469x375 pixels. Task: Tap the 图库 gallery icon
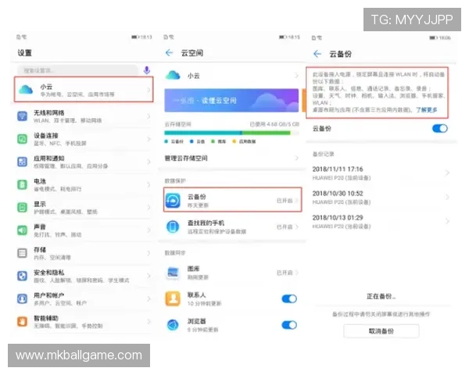[x=173, y=273]
